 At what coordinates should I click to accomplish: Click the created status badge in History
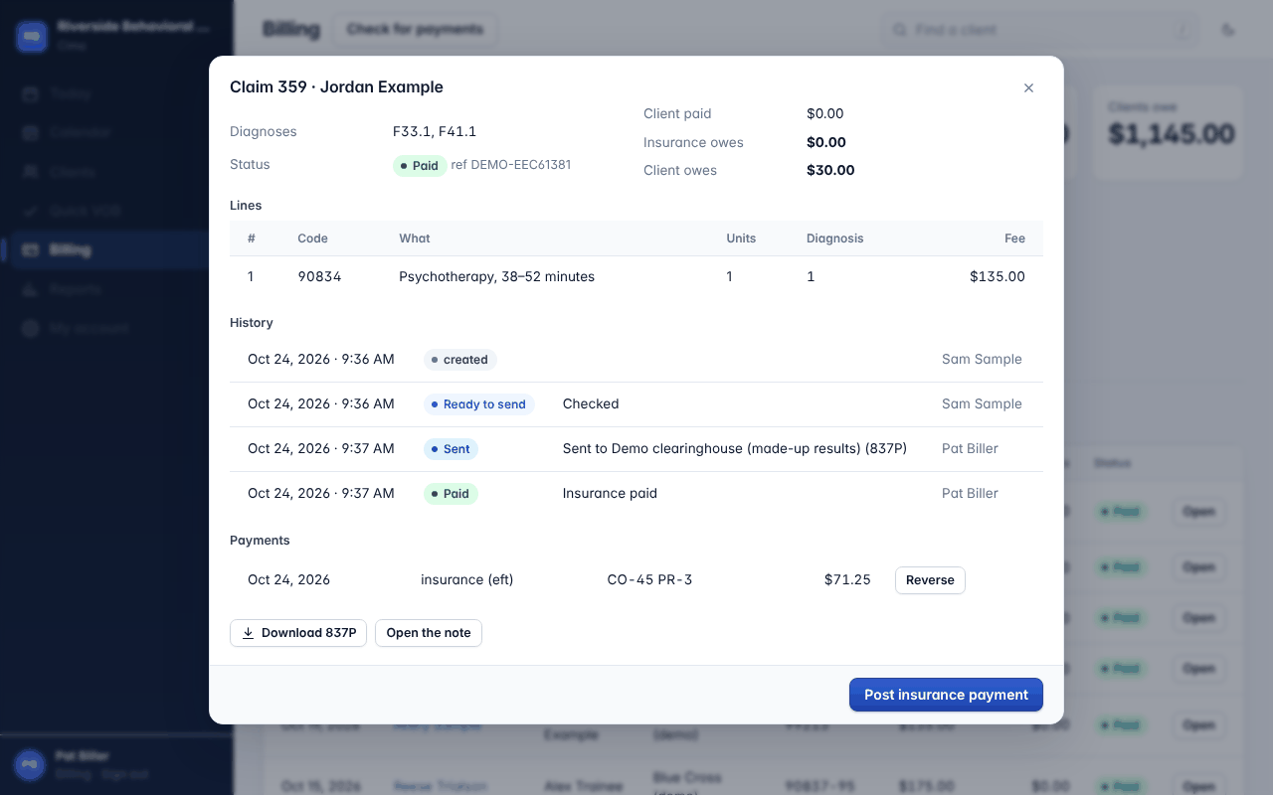pyautogui.click(x=459, y=360)
